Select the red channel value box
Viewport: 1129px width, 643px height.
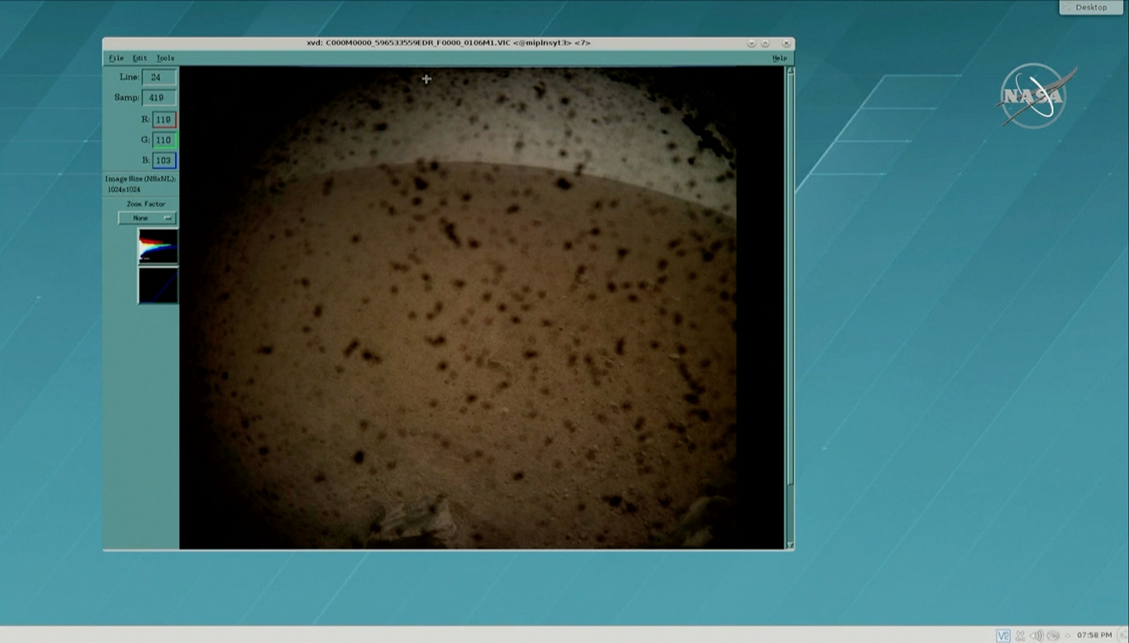pyautogui.click(x=164, y=119)
